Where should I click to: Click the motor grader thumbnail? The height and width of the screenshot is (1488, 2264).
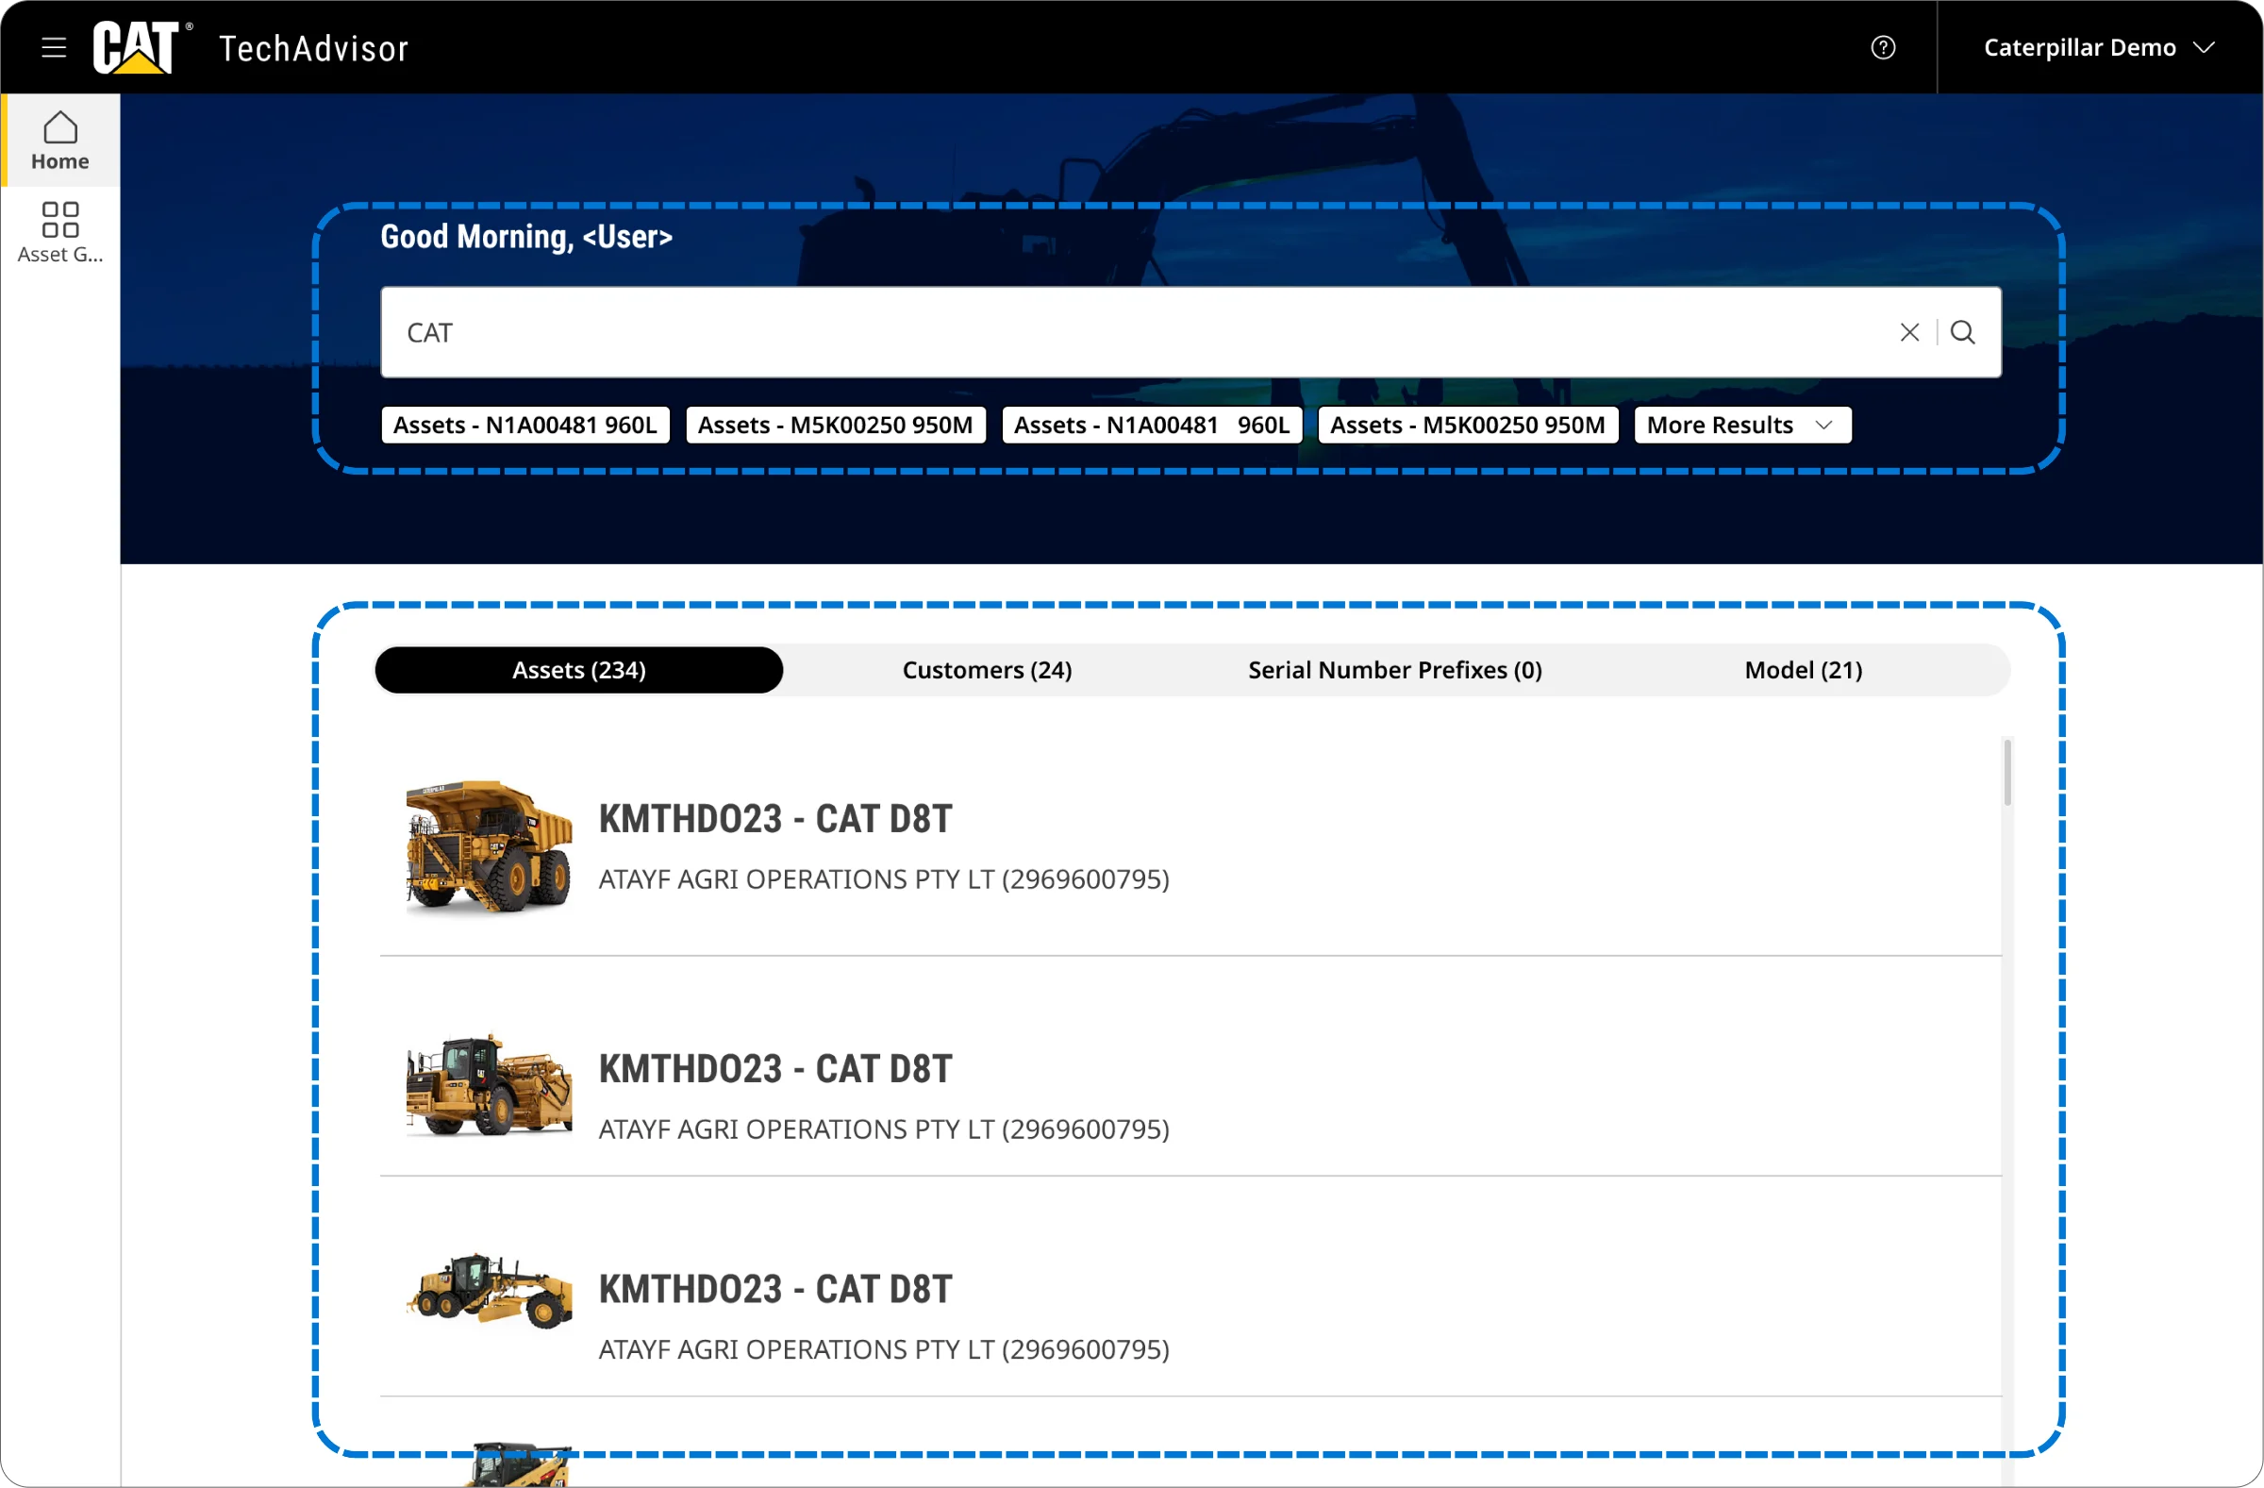489,1291
